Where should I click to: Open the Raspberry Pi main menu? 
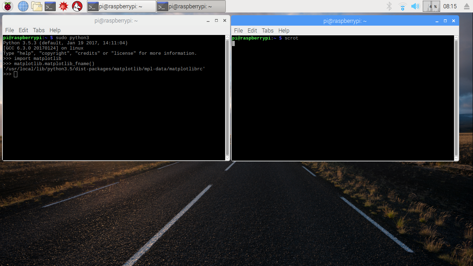(8, 6)
